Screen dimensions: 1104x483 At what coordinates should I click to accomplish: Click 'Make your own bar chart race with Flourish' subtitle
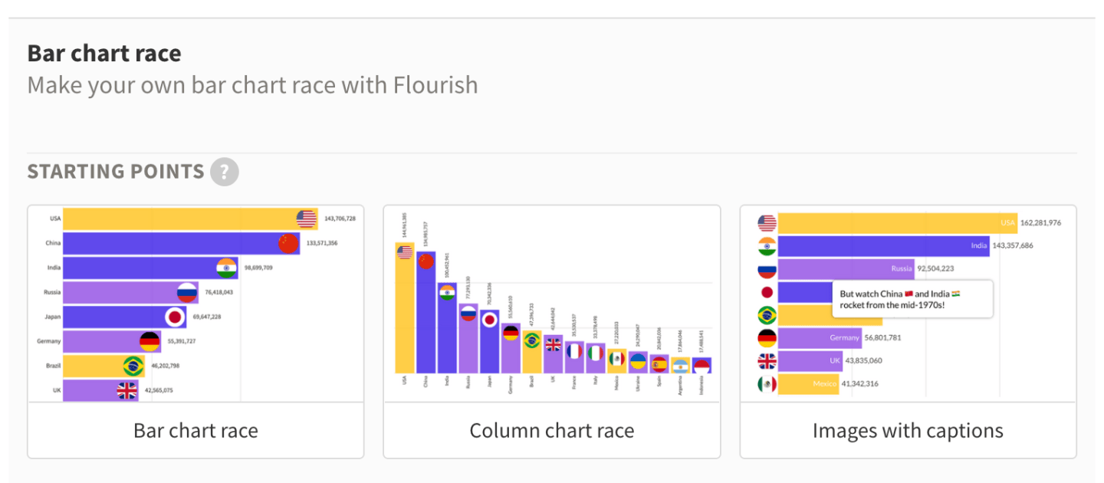click(252, 84)
